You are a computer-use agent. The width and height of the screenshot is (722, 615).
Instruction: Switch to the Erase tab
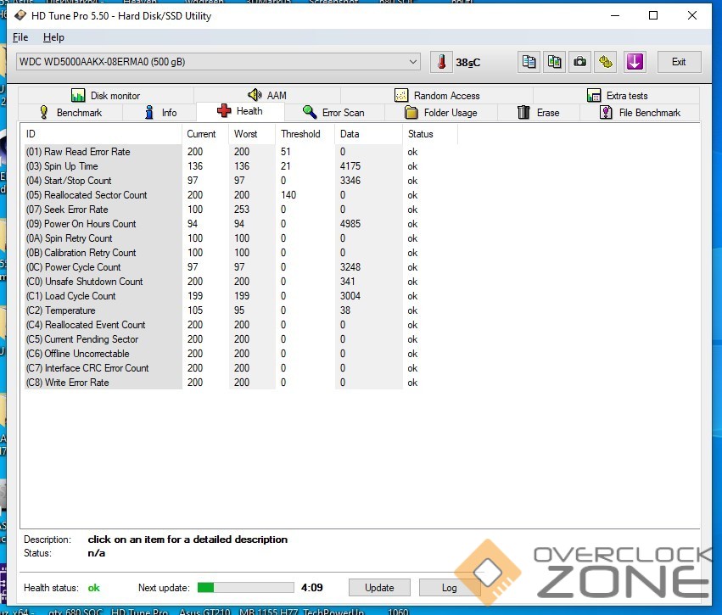(x=538, y=112)
